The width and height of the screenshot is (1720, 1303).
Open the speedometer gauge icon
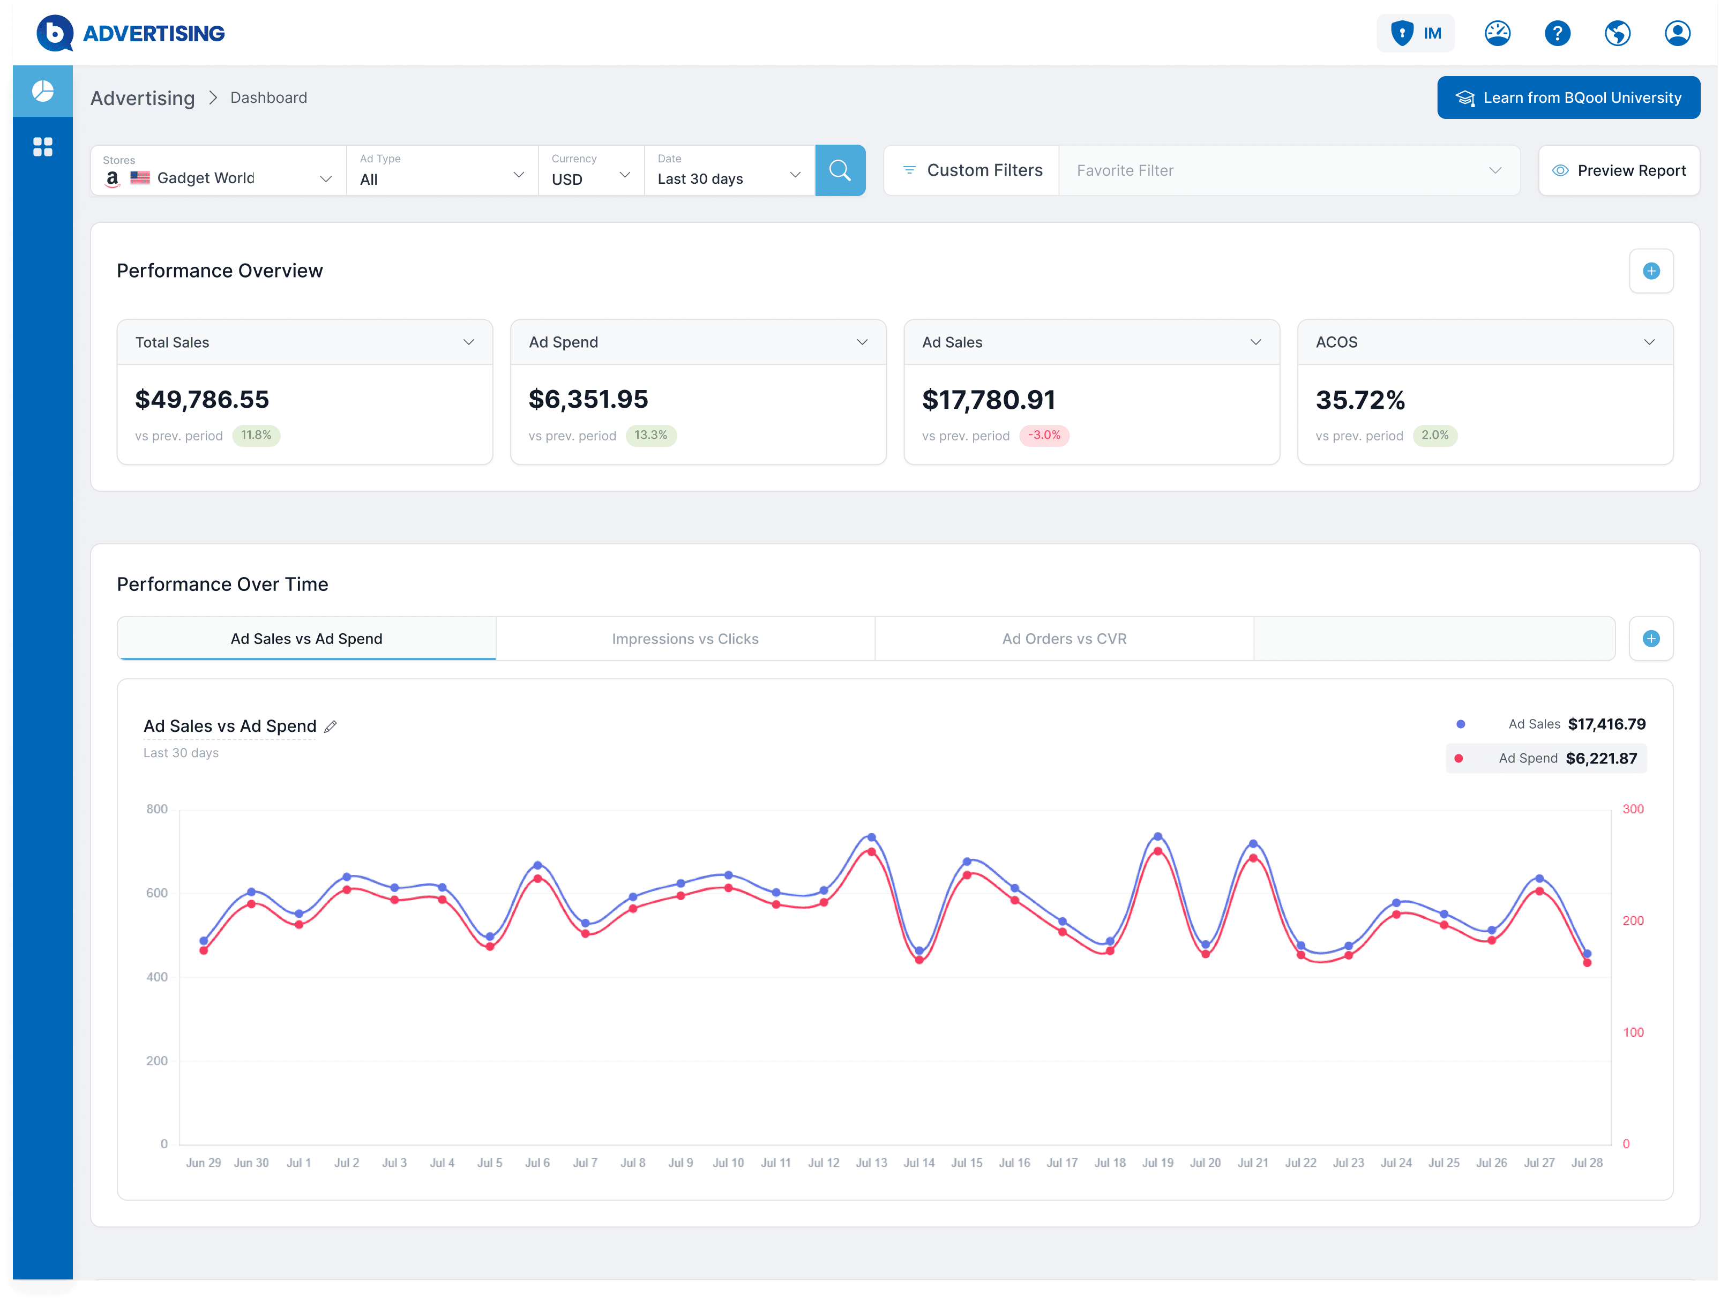point(1497,33)
